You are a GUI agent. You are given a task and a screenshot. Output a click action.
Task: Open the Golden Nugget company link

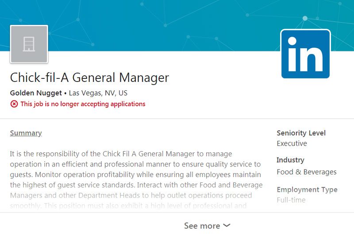36,93
